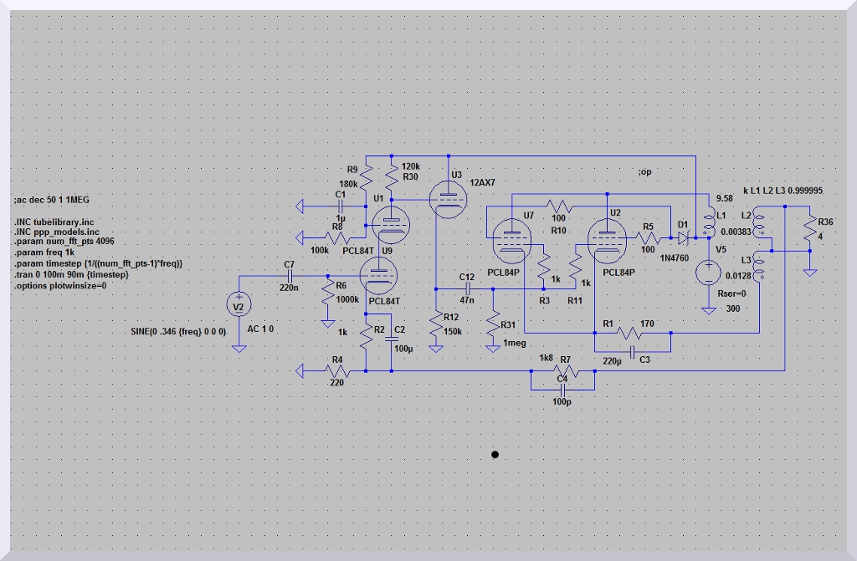Select the R7 1k8 feedback resistor
The height and width of the screenshot is (561, 857).
(x=561, y=369)
